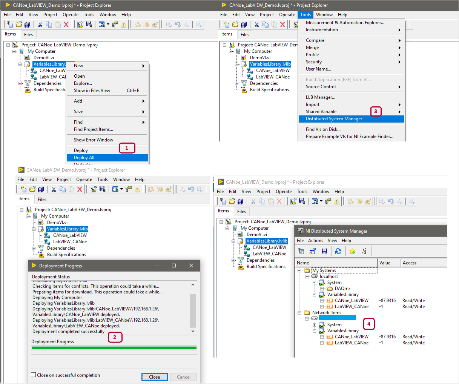Click the yellow star favorites icon
This screenshot has height=384, width=459.
pyautogui.click(x=352, y=251)
